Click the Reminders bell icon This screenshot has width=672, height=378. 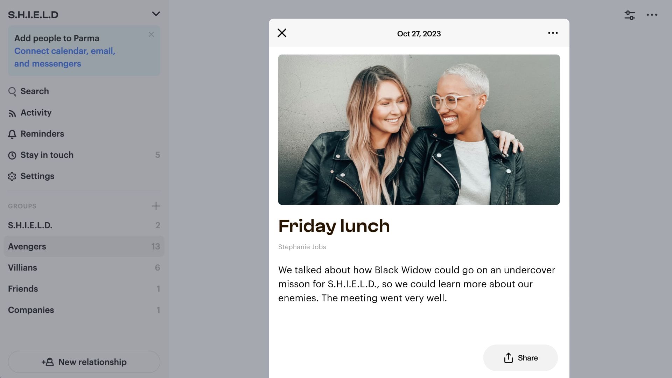[x=12, y=134]
